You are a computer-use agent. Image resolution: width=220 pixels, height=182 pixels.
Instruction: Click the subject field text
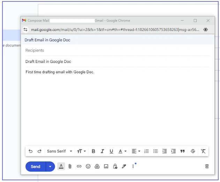pyautogui.click(x=48, y=61)
